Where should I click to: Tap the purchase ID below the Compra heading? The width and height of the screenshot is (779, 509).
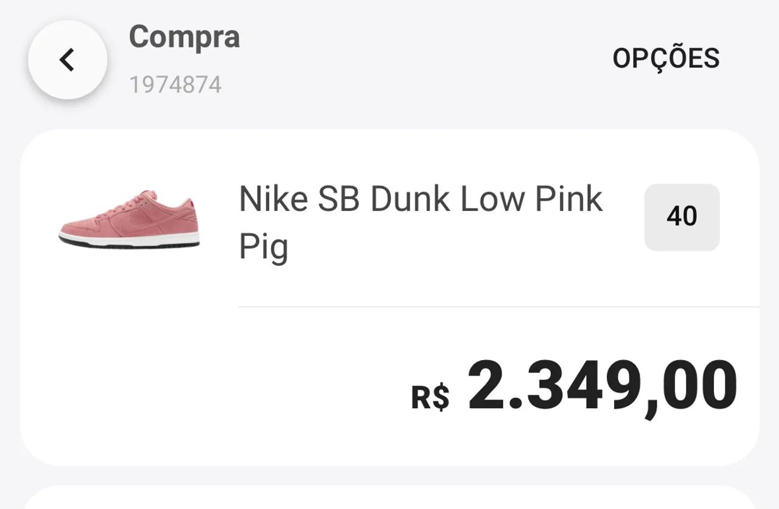(x=175, y=85)
